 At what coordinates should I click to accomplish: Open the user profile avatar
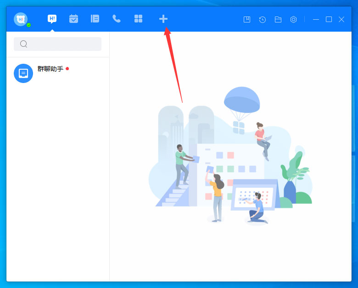pos(21,19)
